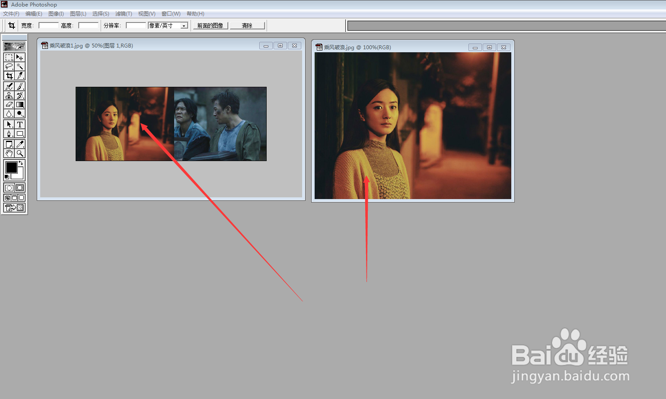Click the Adobe Photoshop application icon

[x=4, y=4]
